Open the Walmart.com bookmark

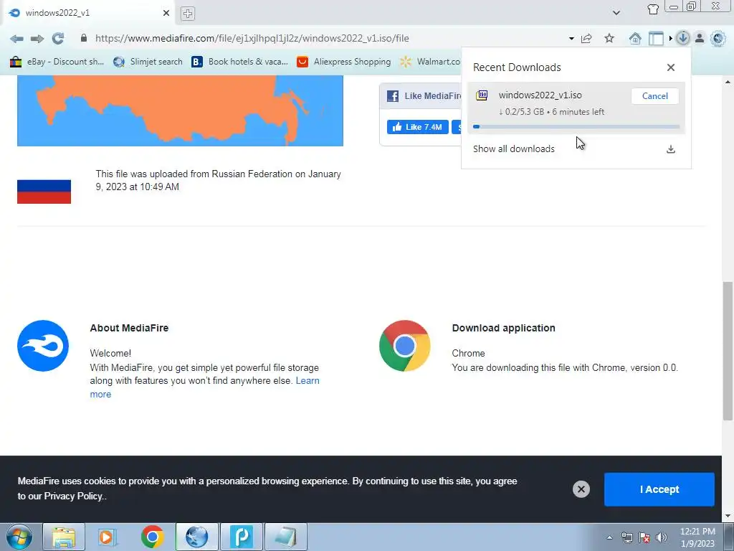(430, 62)
